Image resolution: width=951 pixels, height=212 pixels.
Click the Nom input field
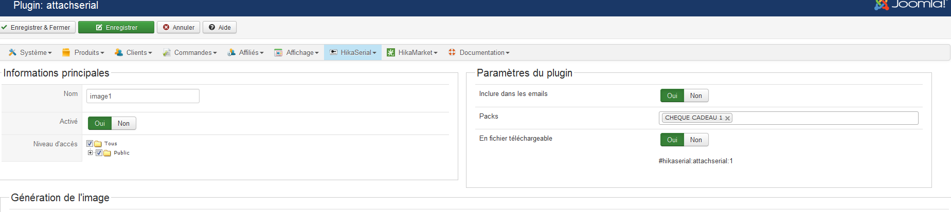click(x=142, y=96)
